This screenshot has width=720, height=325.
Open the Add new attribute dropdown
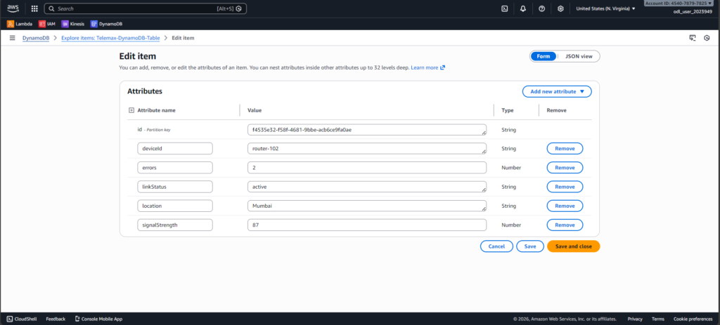(557, 91)
